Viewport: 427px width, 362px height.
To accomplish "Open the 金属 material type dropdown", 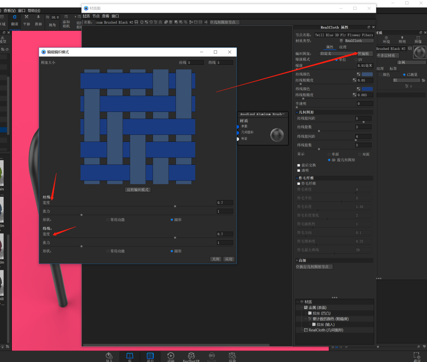I will coord(411,62).
